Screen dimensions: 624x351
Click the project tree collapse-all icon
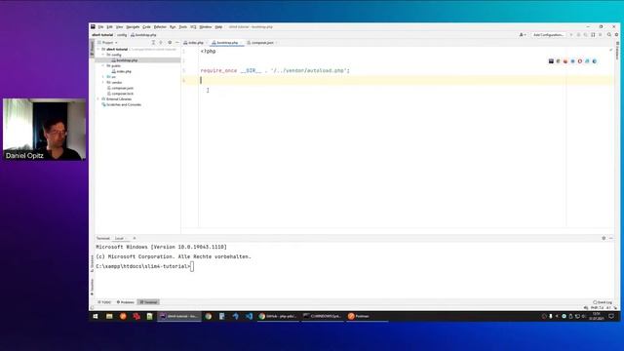pyautogui.click(x=161, y=43)
